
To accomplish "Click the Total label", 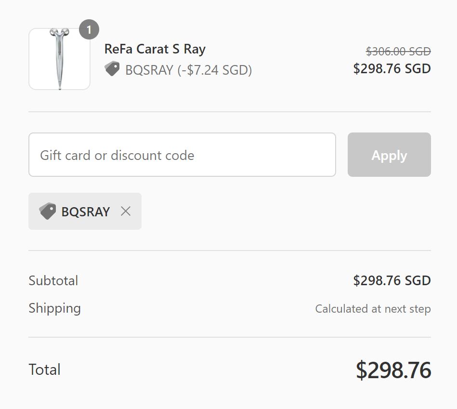I will point(44,369).
